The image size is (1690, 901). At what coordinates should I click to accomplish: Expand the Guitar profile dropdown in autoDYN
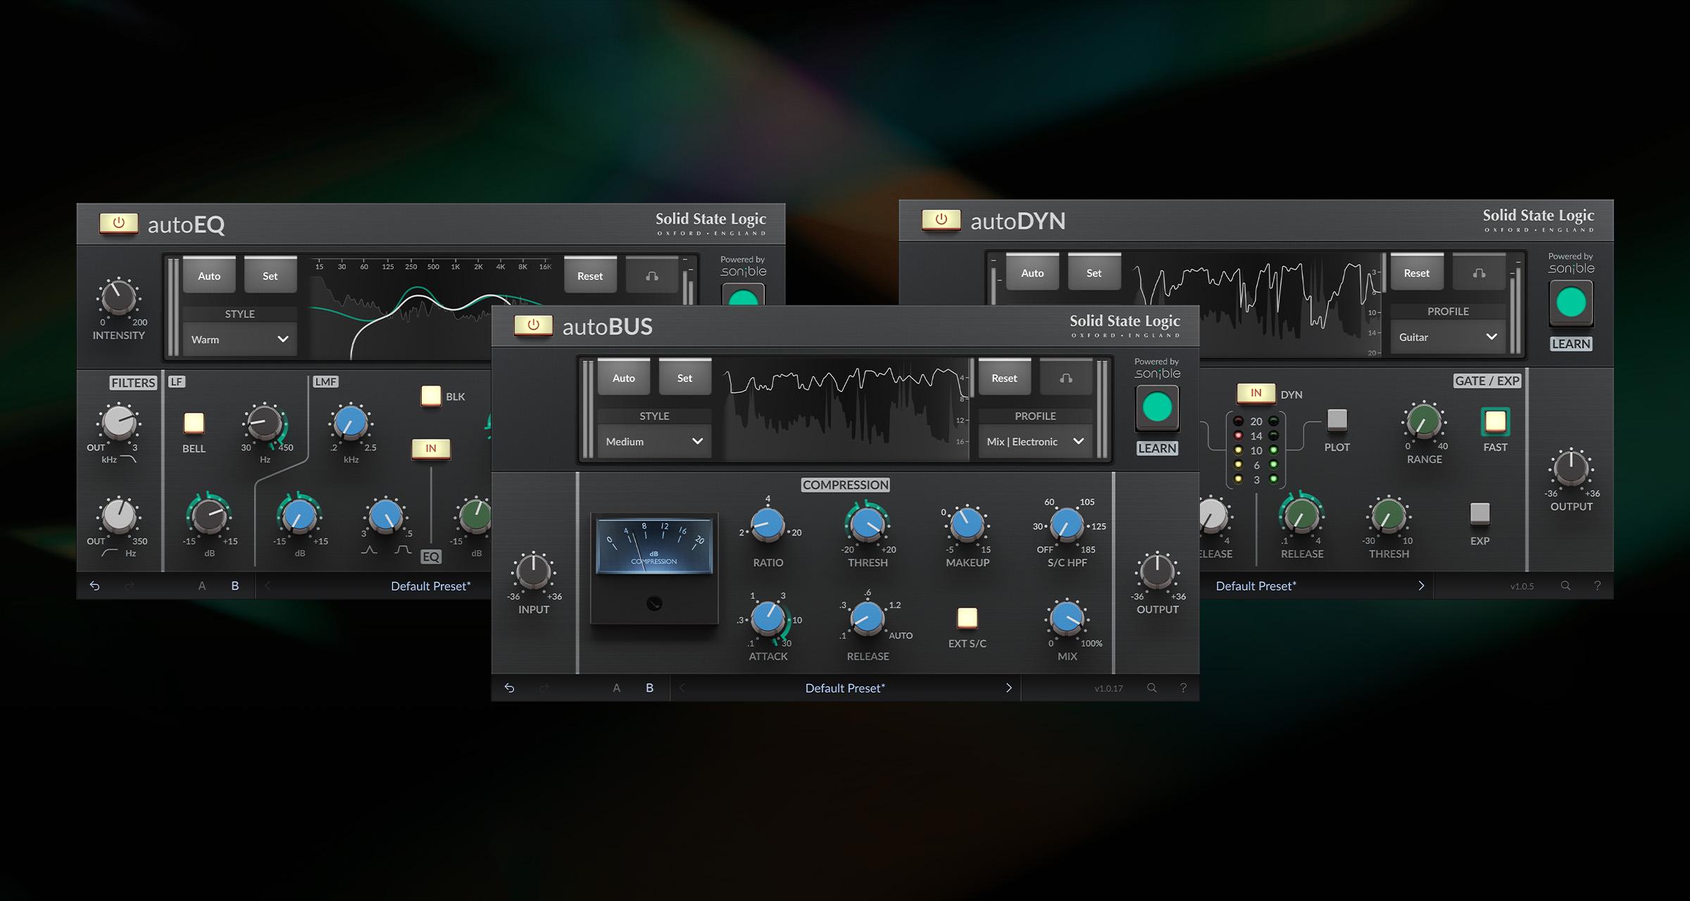tap(1447, 337)
